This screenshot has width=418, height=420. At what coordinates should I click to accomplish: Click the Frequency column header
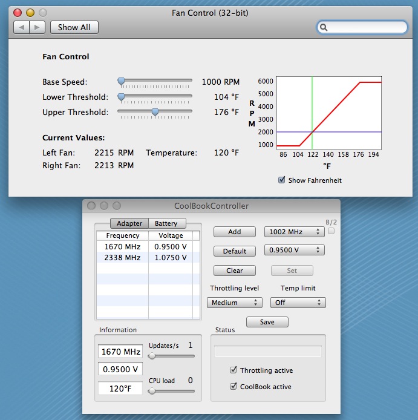click(x=123, y=235)
